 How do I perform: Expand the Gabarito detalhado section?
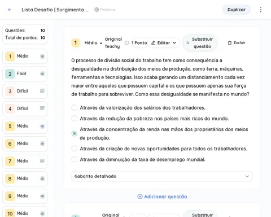click(x=161, y=176)
